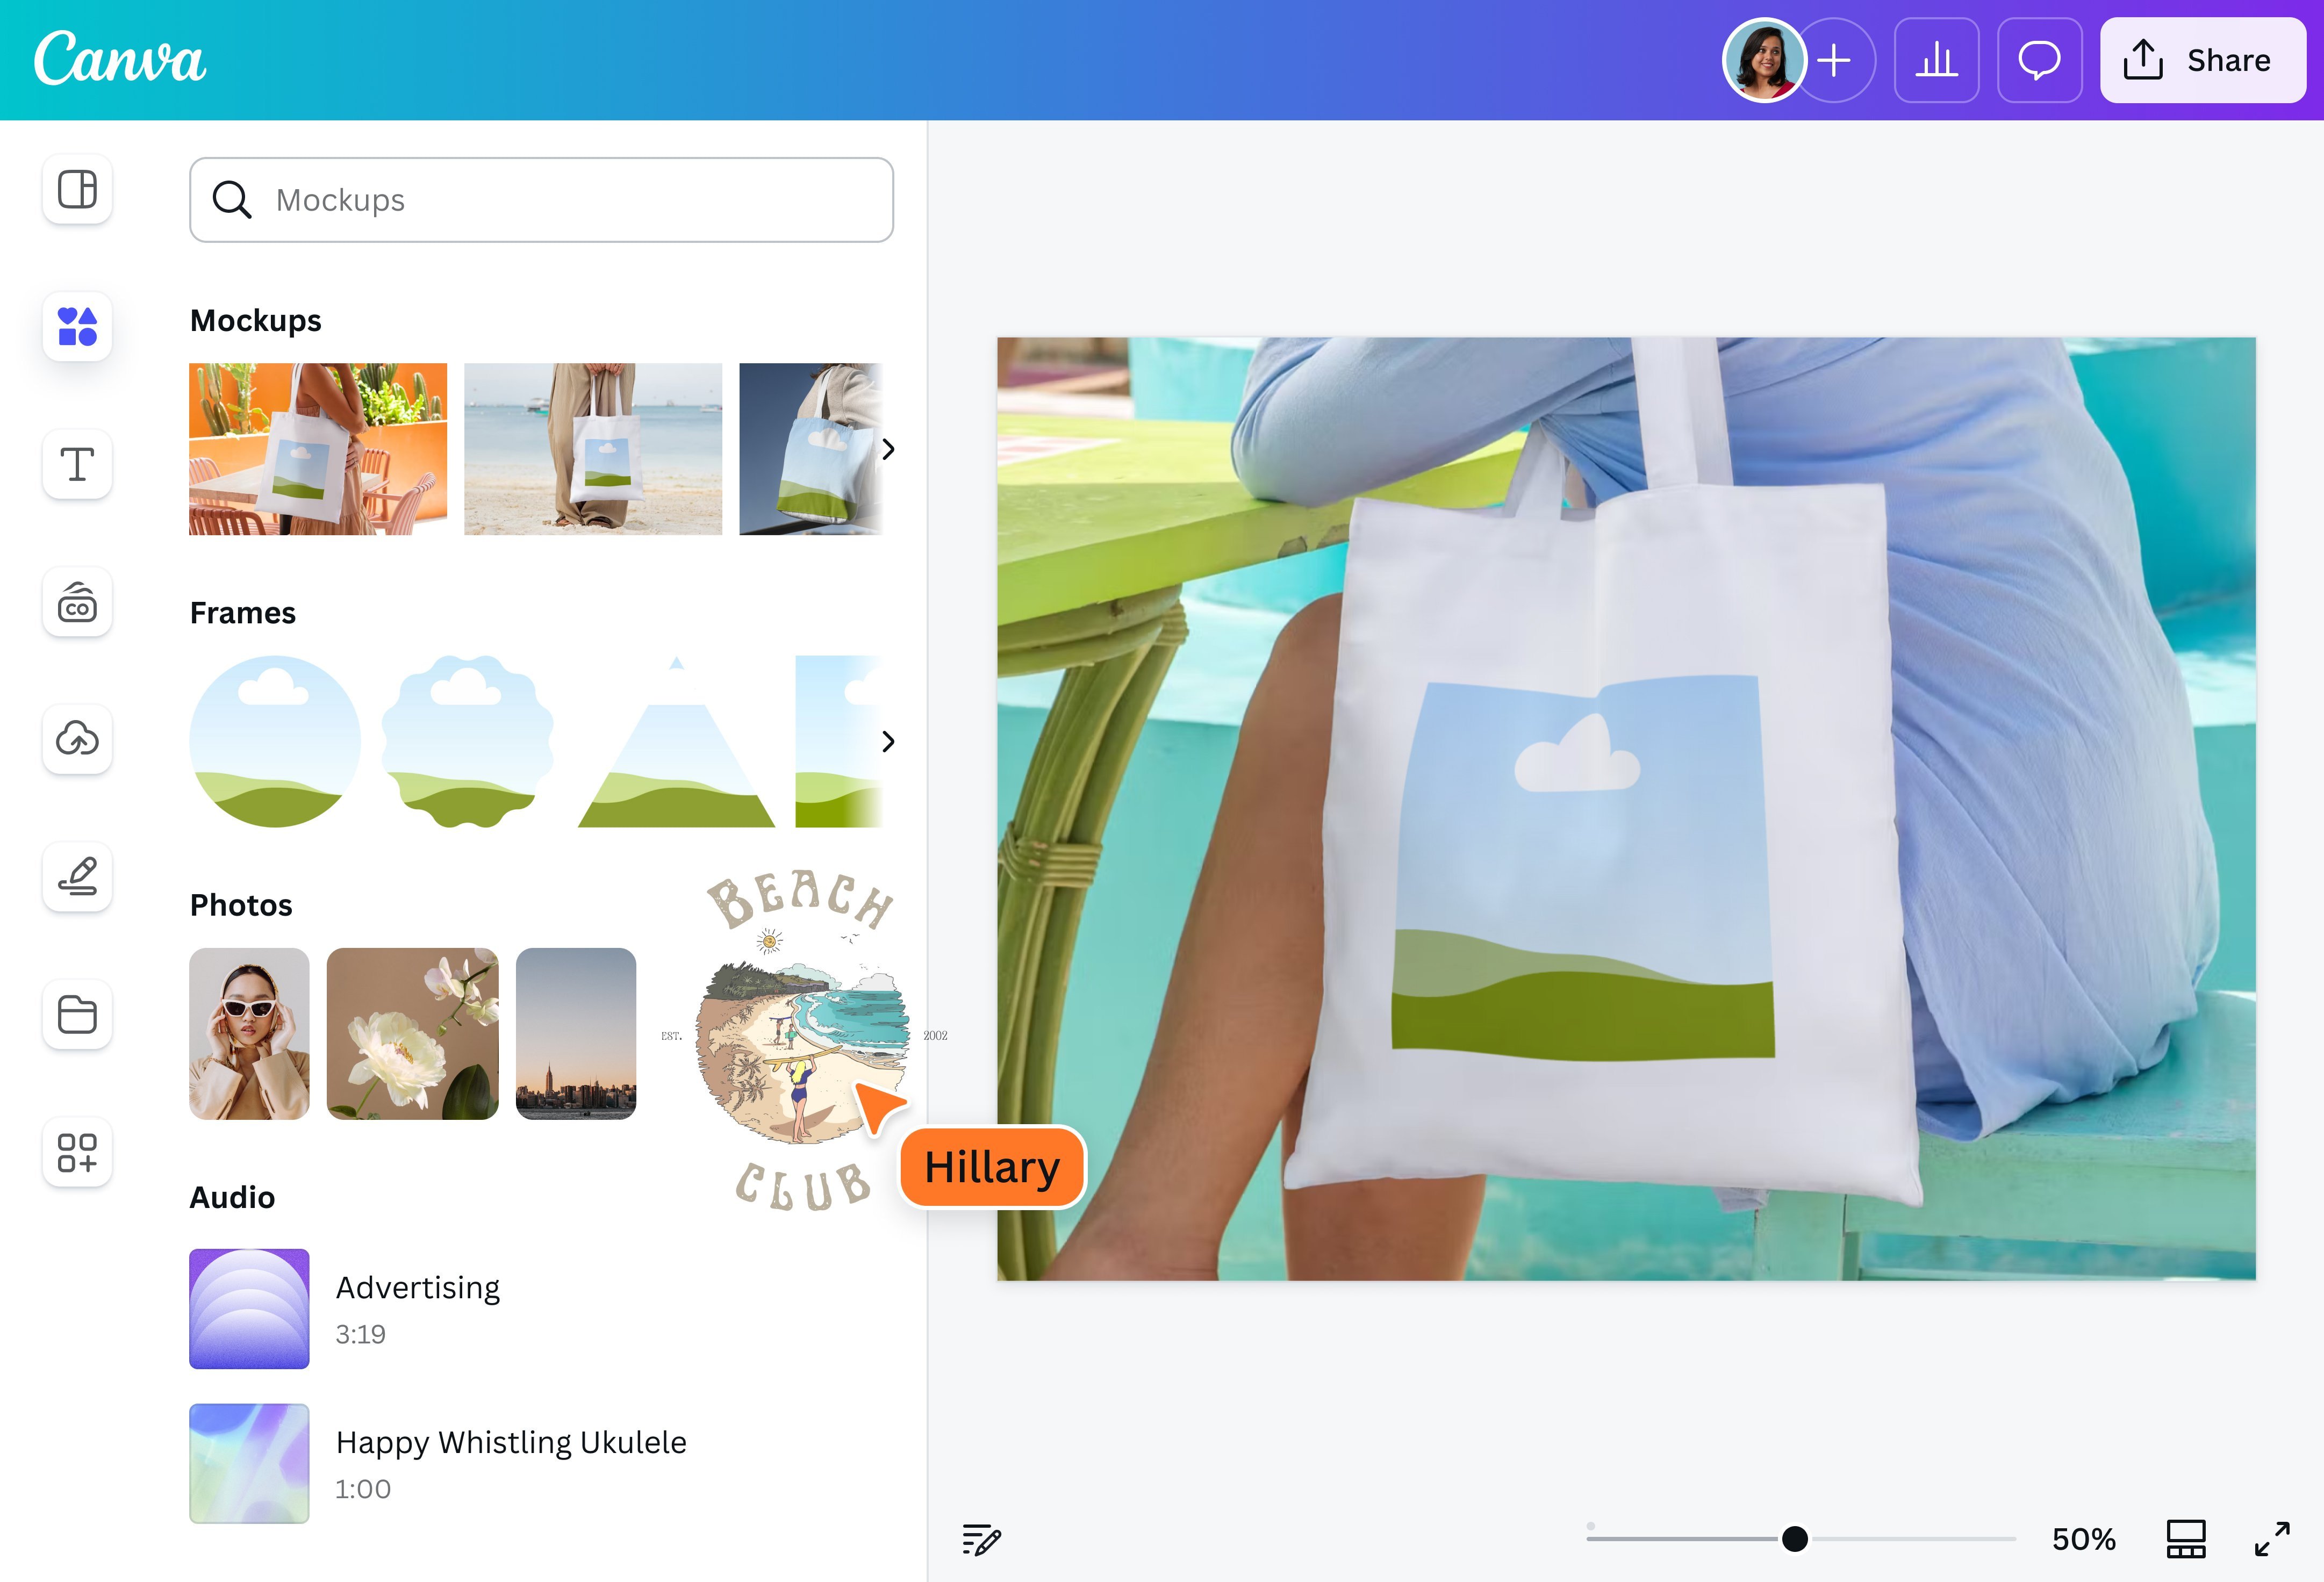
Task: Enter fullscreen with the expand arrows icon
Action: coord(2272,1539)
